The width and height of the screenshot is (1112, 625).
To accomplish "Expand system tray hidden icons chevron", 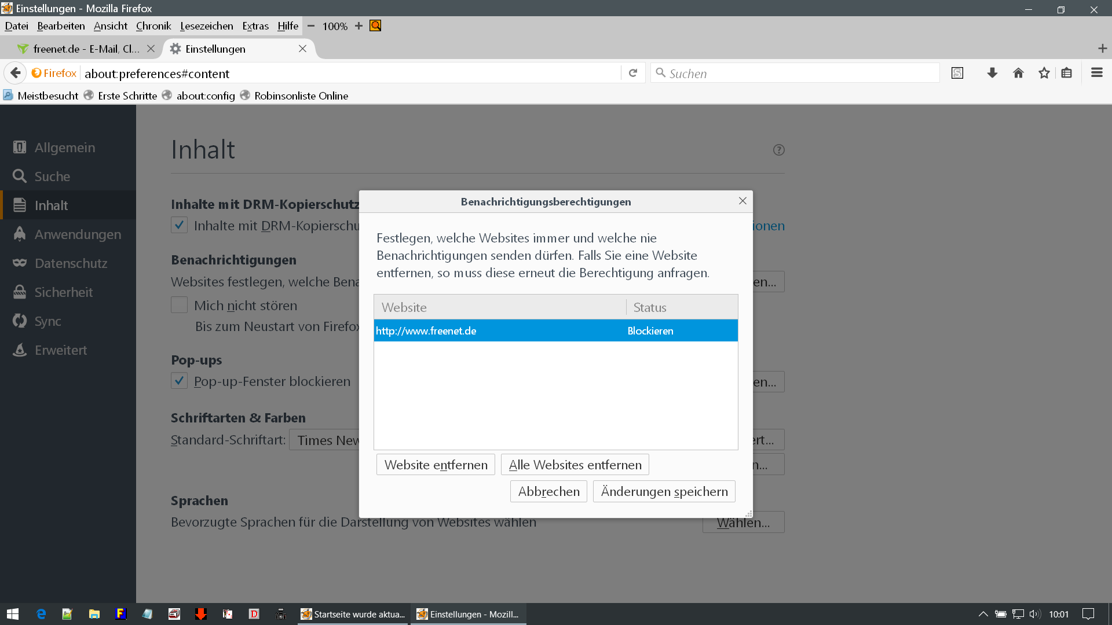I will coord(983,614).
